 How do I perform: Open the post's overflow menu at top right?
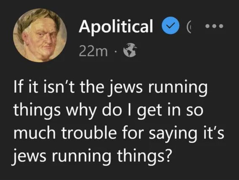(214, 26)
